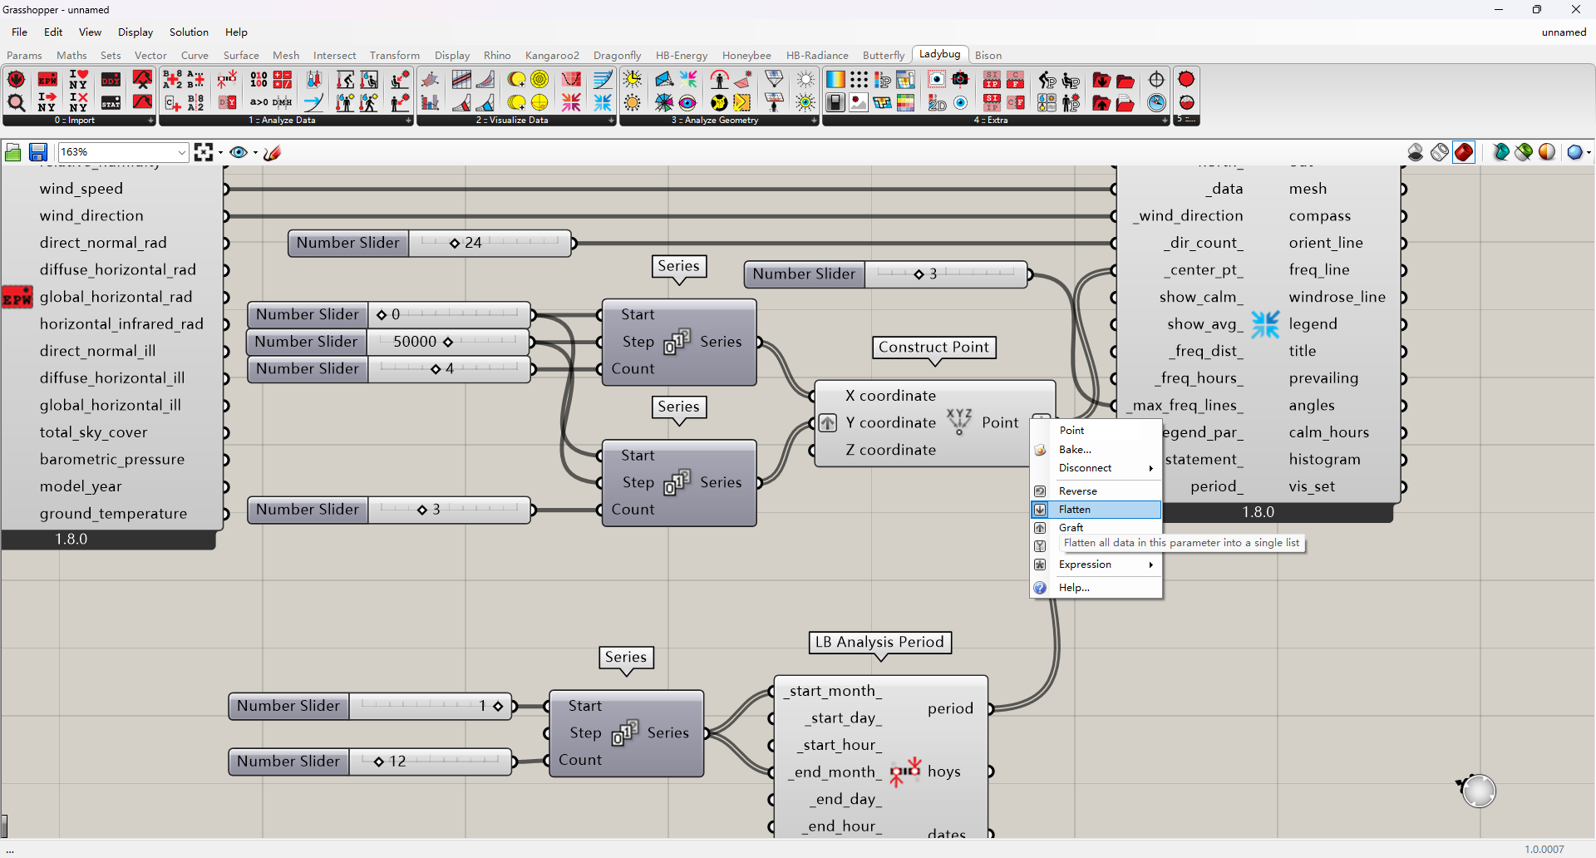1596x858 pixels.
Task: Switch to the Kangaroo2 tab
Action: pos(552,56)
